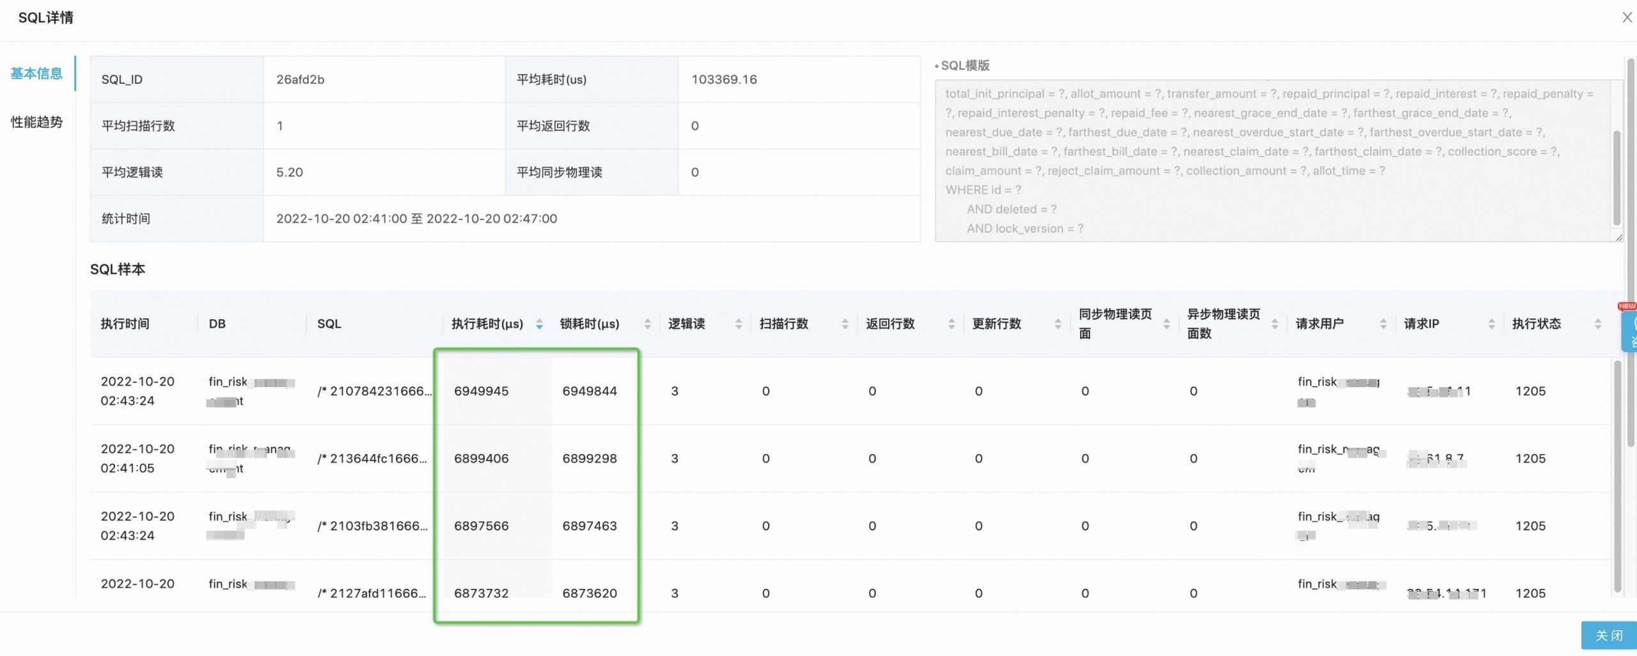This screenshot has width=1637, height=656.
Task: Click sort arrows on 锁耗时(μs) column
Action: click(x=647, y=324)
